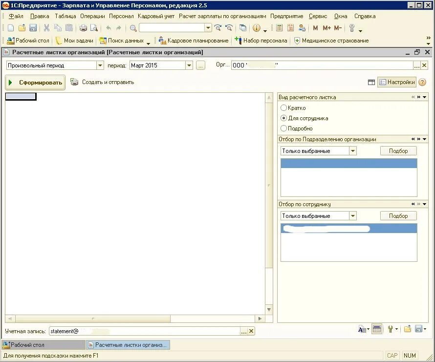Image resolution: width=435 pixels, height=362 pixels.
Task: Click the Print preview icon
Action: coord(94,28)
